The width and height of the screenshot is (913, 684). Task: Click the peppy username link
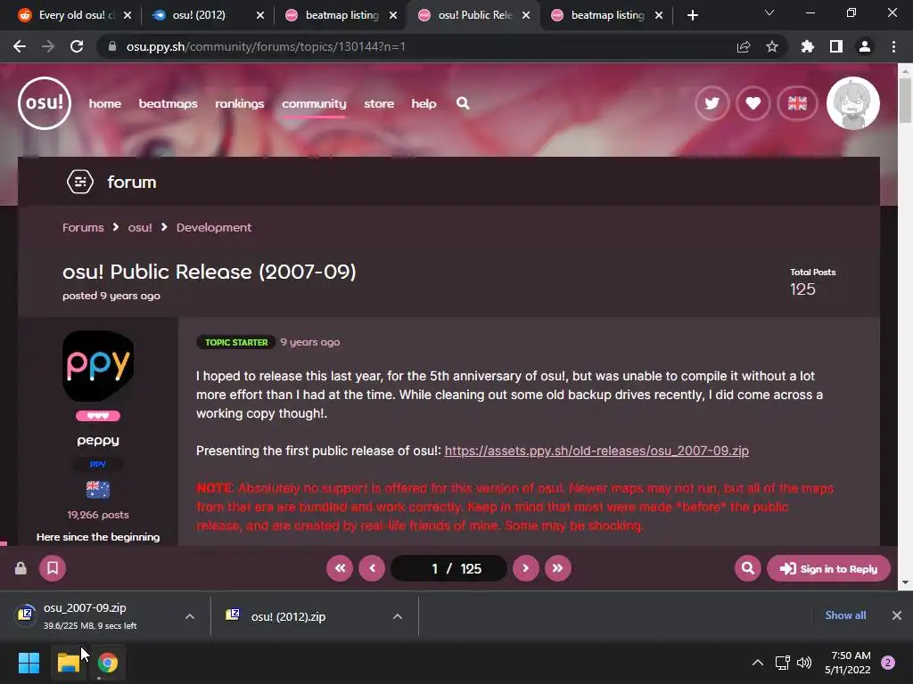98,440
